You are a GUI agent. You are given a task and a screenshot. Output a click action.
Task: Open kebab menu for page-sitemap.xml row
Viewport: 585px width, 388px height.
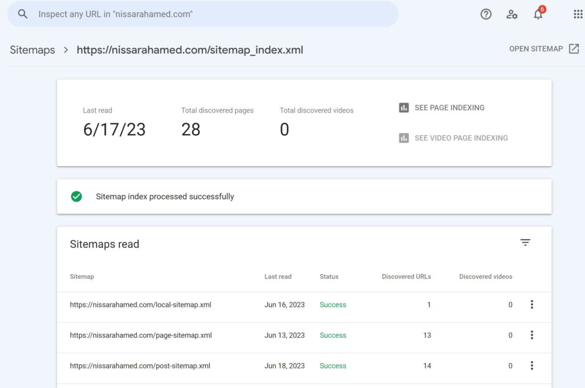(532, 335)
